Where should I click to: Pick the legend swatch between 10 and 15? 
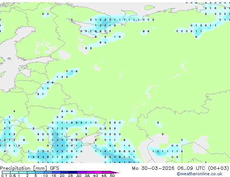point(48,172)
